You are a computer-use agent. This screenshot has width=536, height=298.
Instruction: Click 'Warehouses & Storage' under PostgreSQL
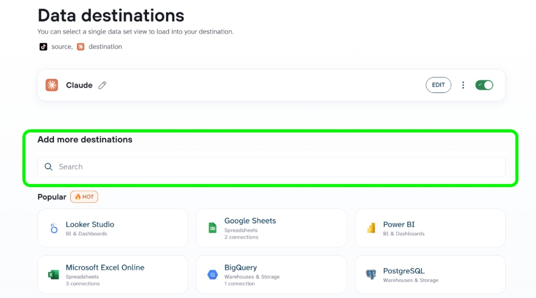coord(410,280)
